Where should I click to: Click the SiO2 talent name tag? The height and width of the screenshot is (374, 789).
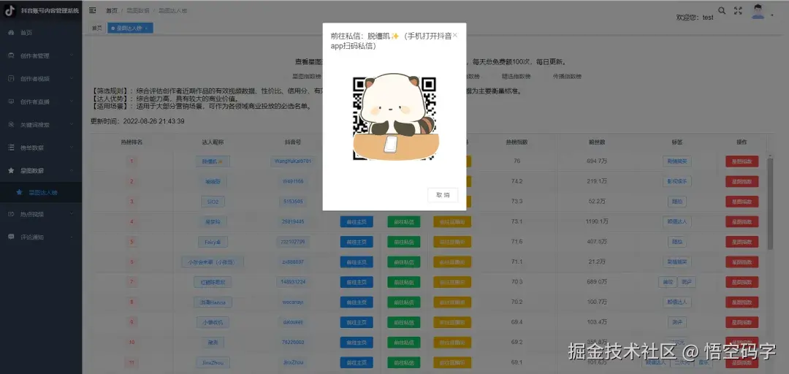coord(213,202)
